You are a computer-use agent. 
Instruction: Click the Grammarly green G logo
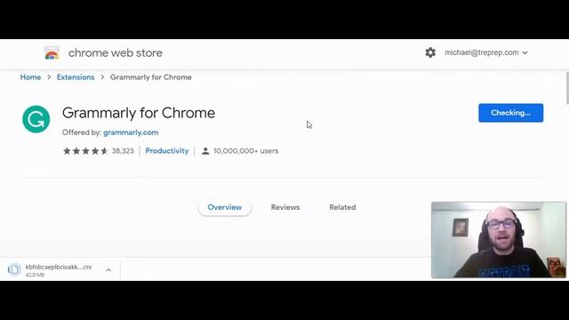[x=36, y=119]
